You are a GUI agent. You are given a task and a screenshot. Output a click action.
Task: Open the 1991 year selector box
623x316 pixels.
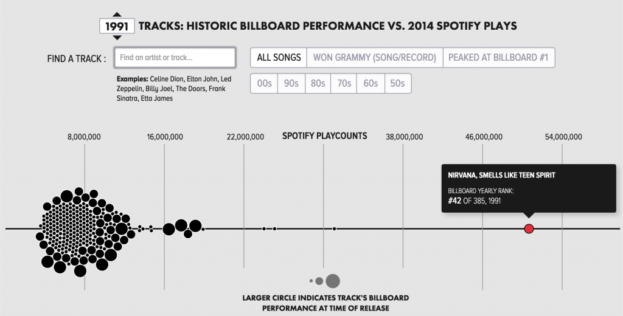pyautogui.click(x=117, y=27)
